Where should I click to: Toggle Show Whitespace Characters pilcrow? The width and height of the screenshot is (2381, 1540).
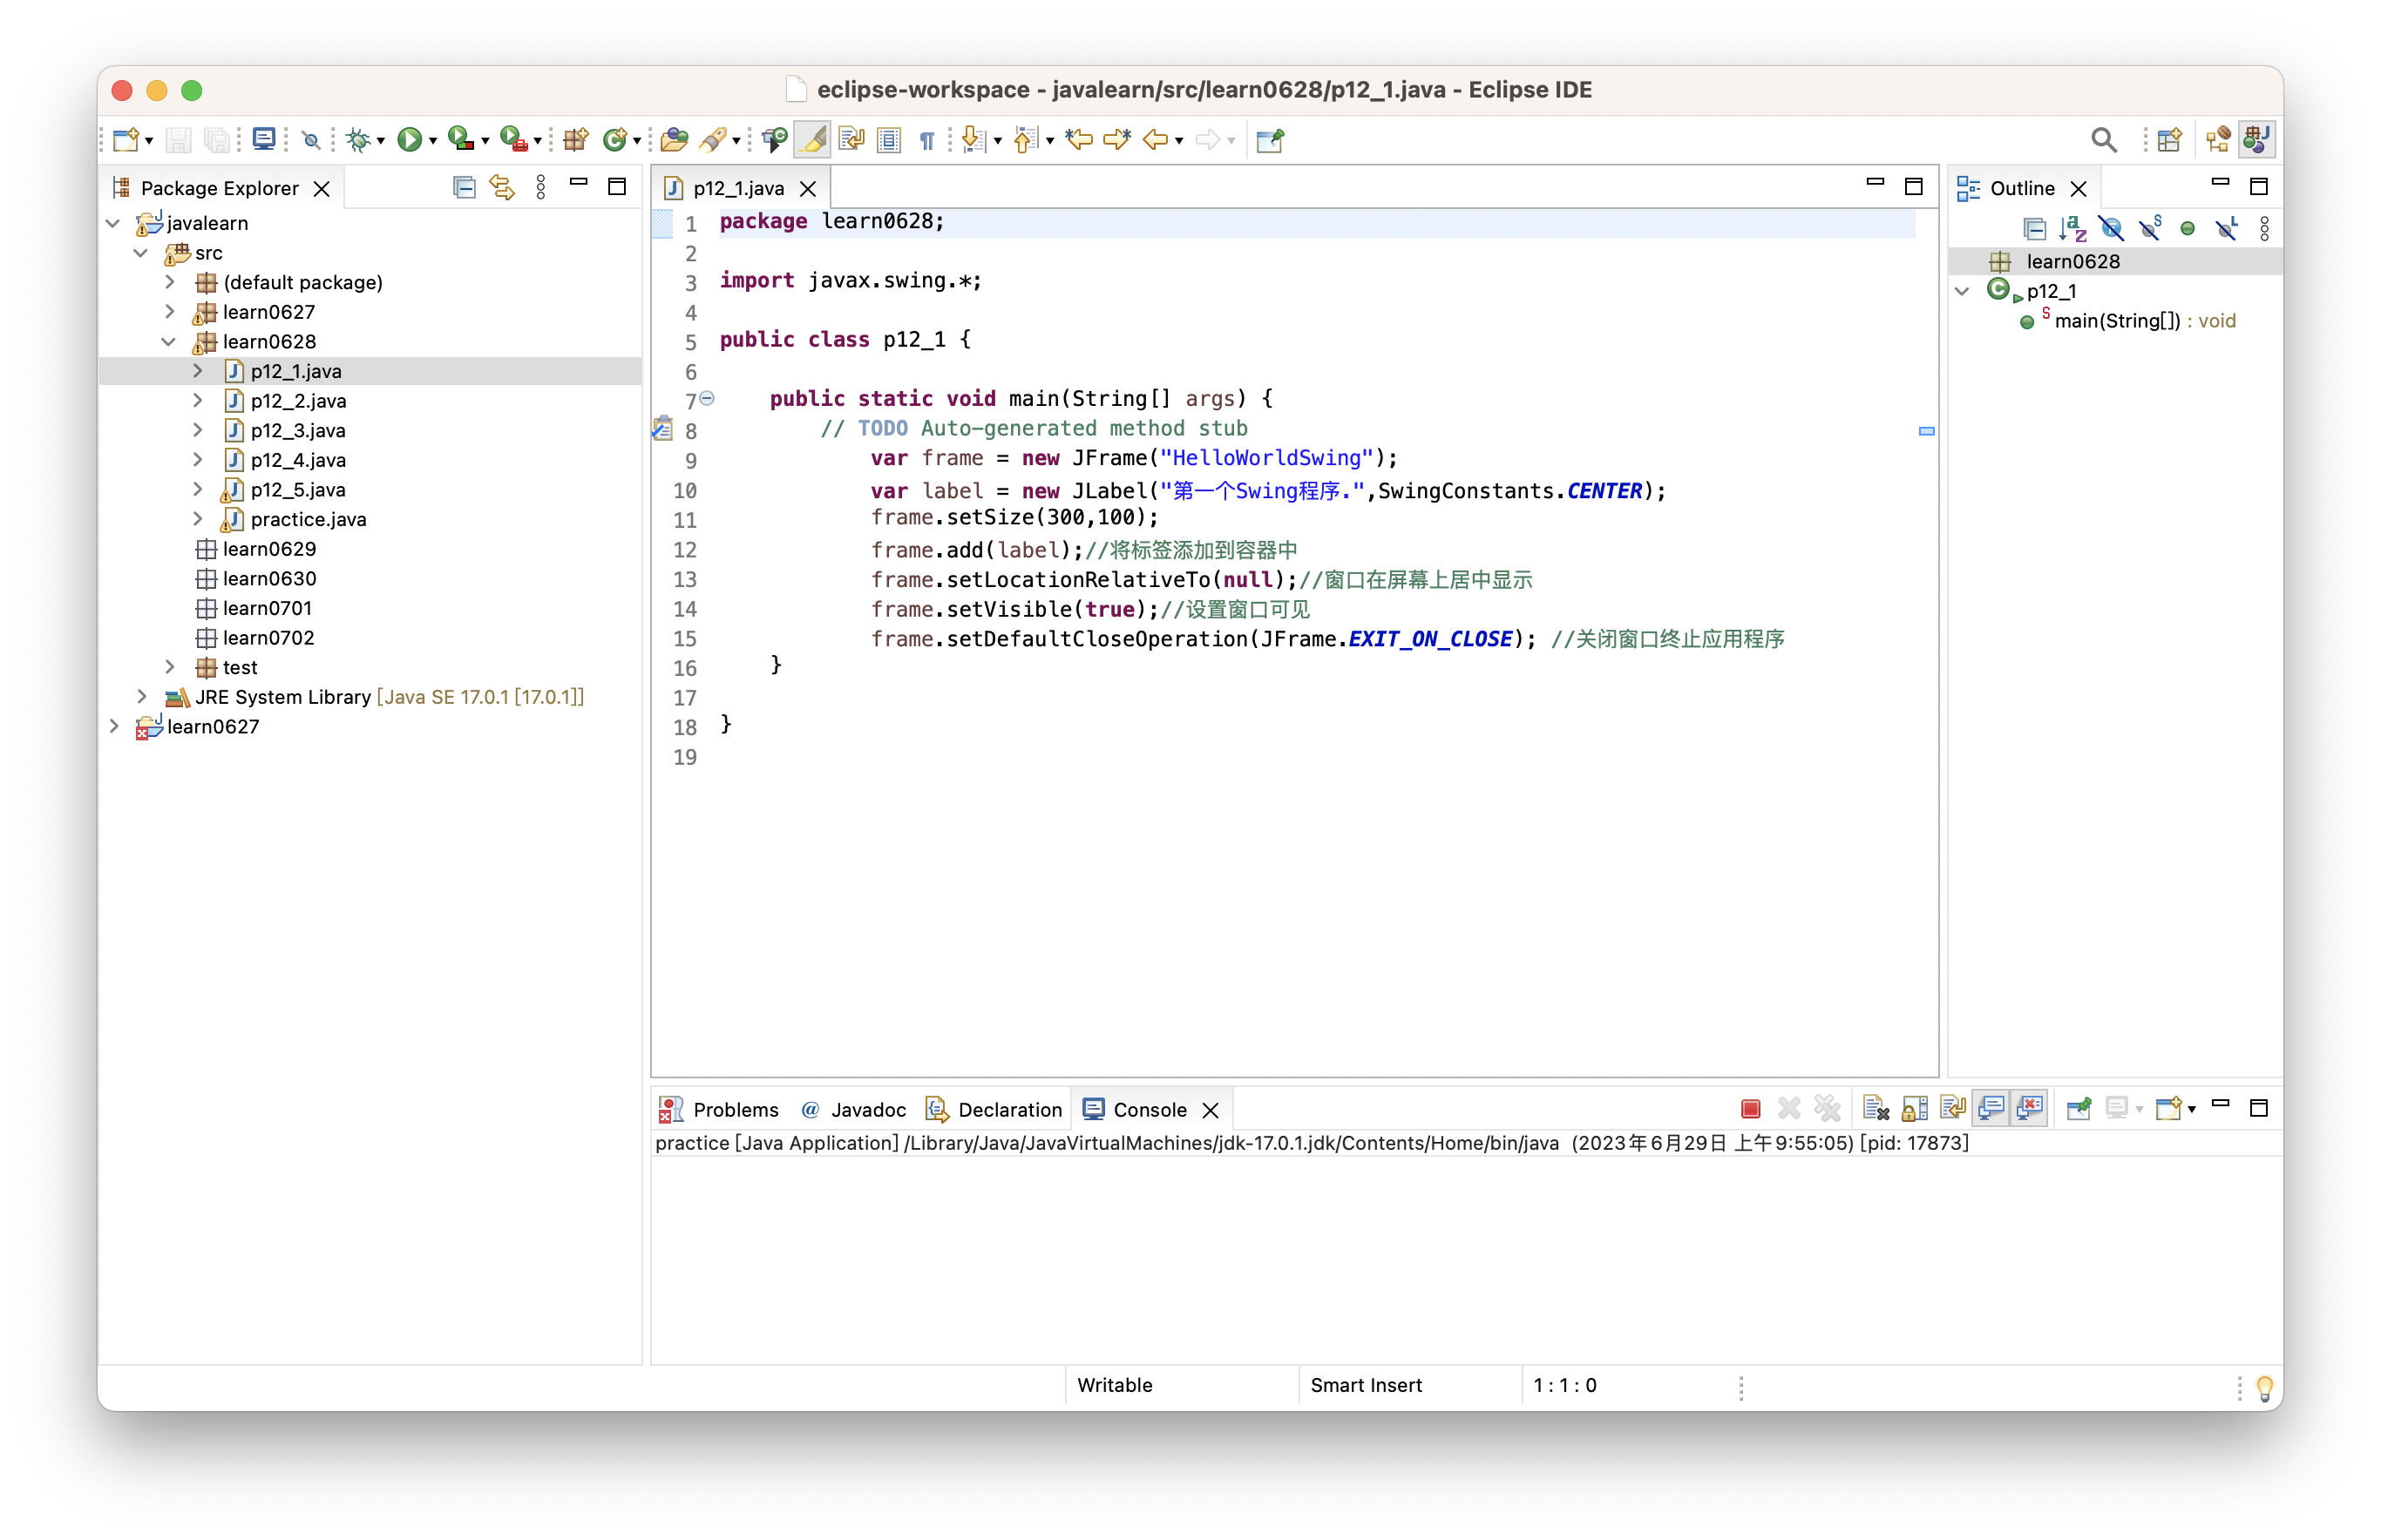927,140
